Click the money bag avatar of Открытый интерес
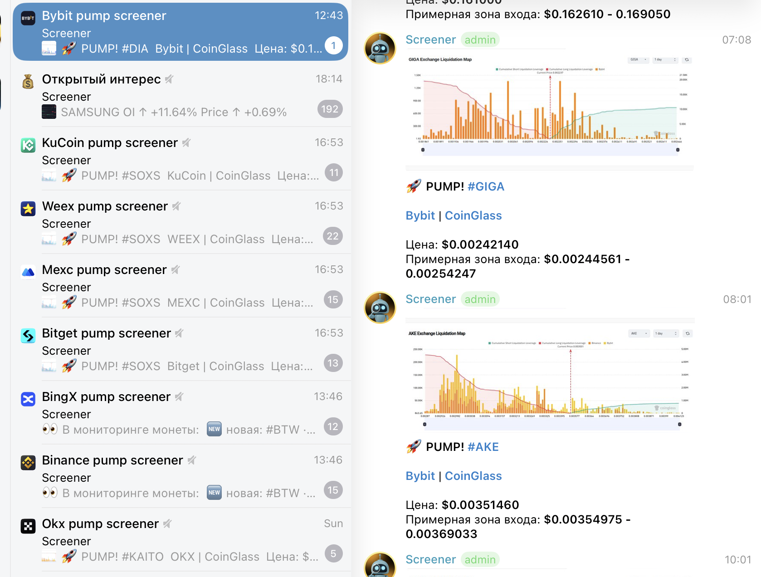The image size is (761, 577). pyautogui.click(x=28, y=82)
